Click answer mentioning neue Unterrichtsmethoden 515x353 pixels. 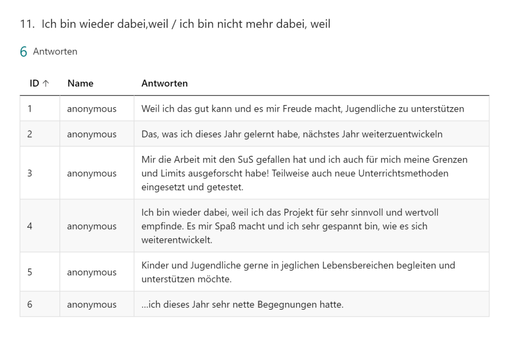tap(304, 173)
